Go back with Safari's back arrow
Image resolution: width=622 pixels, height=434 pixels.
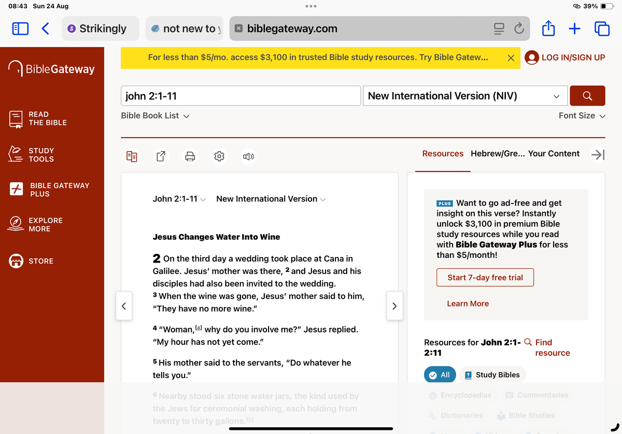pos(46,28)
